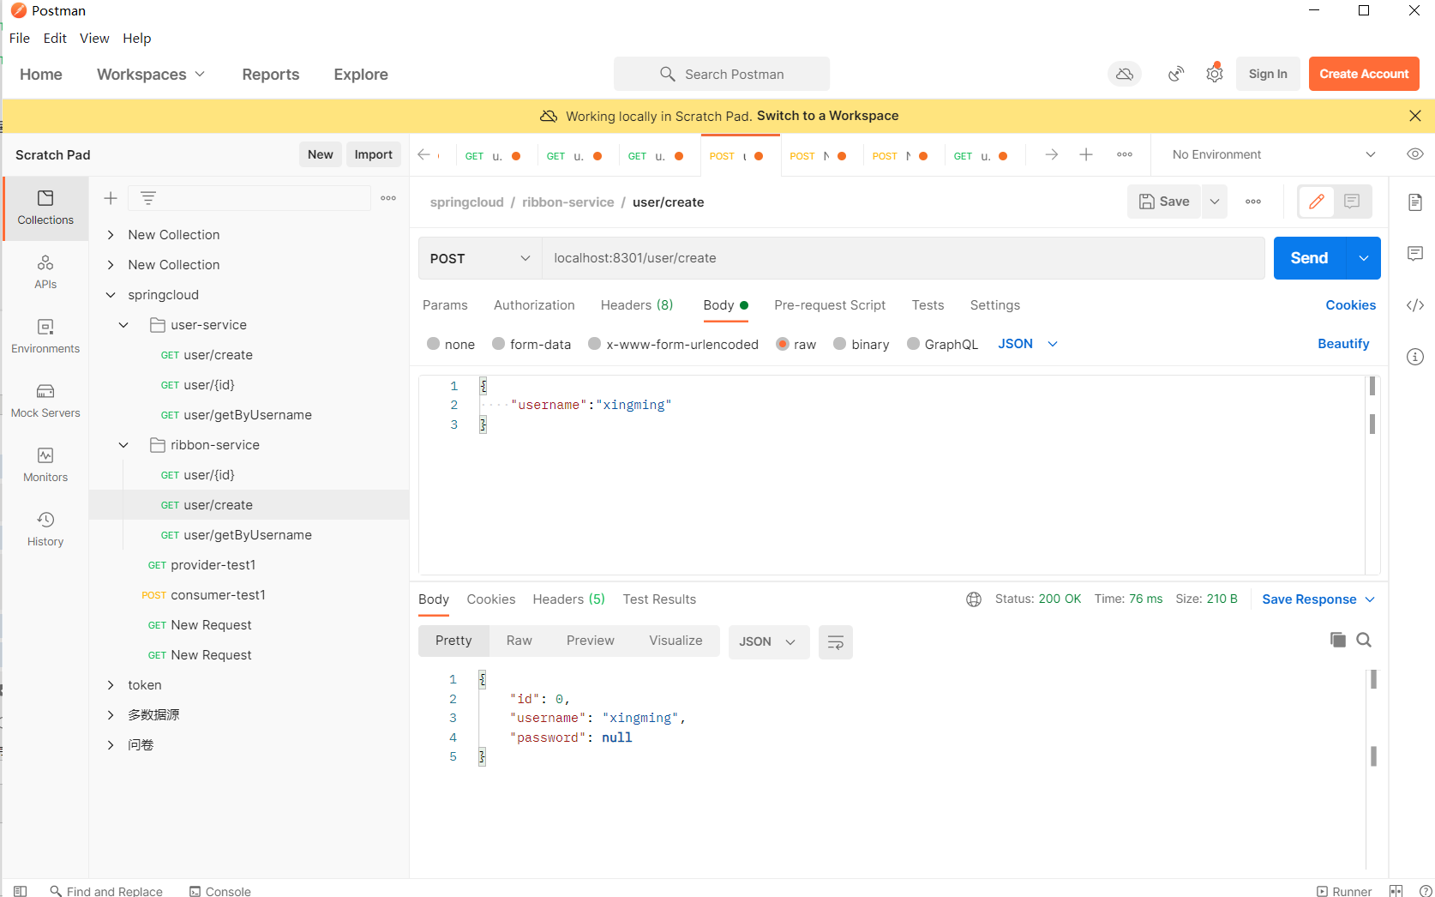
Task: Open the Collections sidebar panel
Action: point(45,208)
